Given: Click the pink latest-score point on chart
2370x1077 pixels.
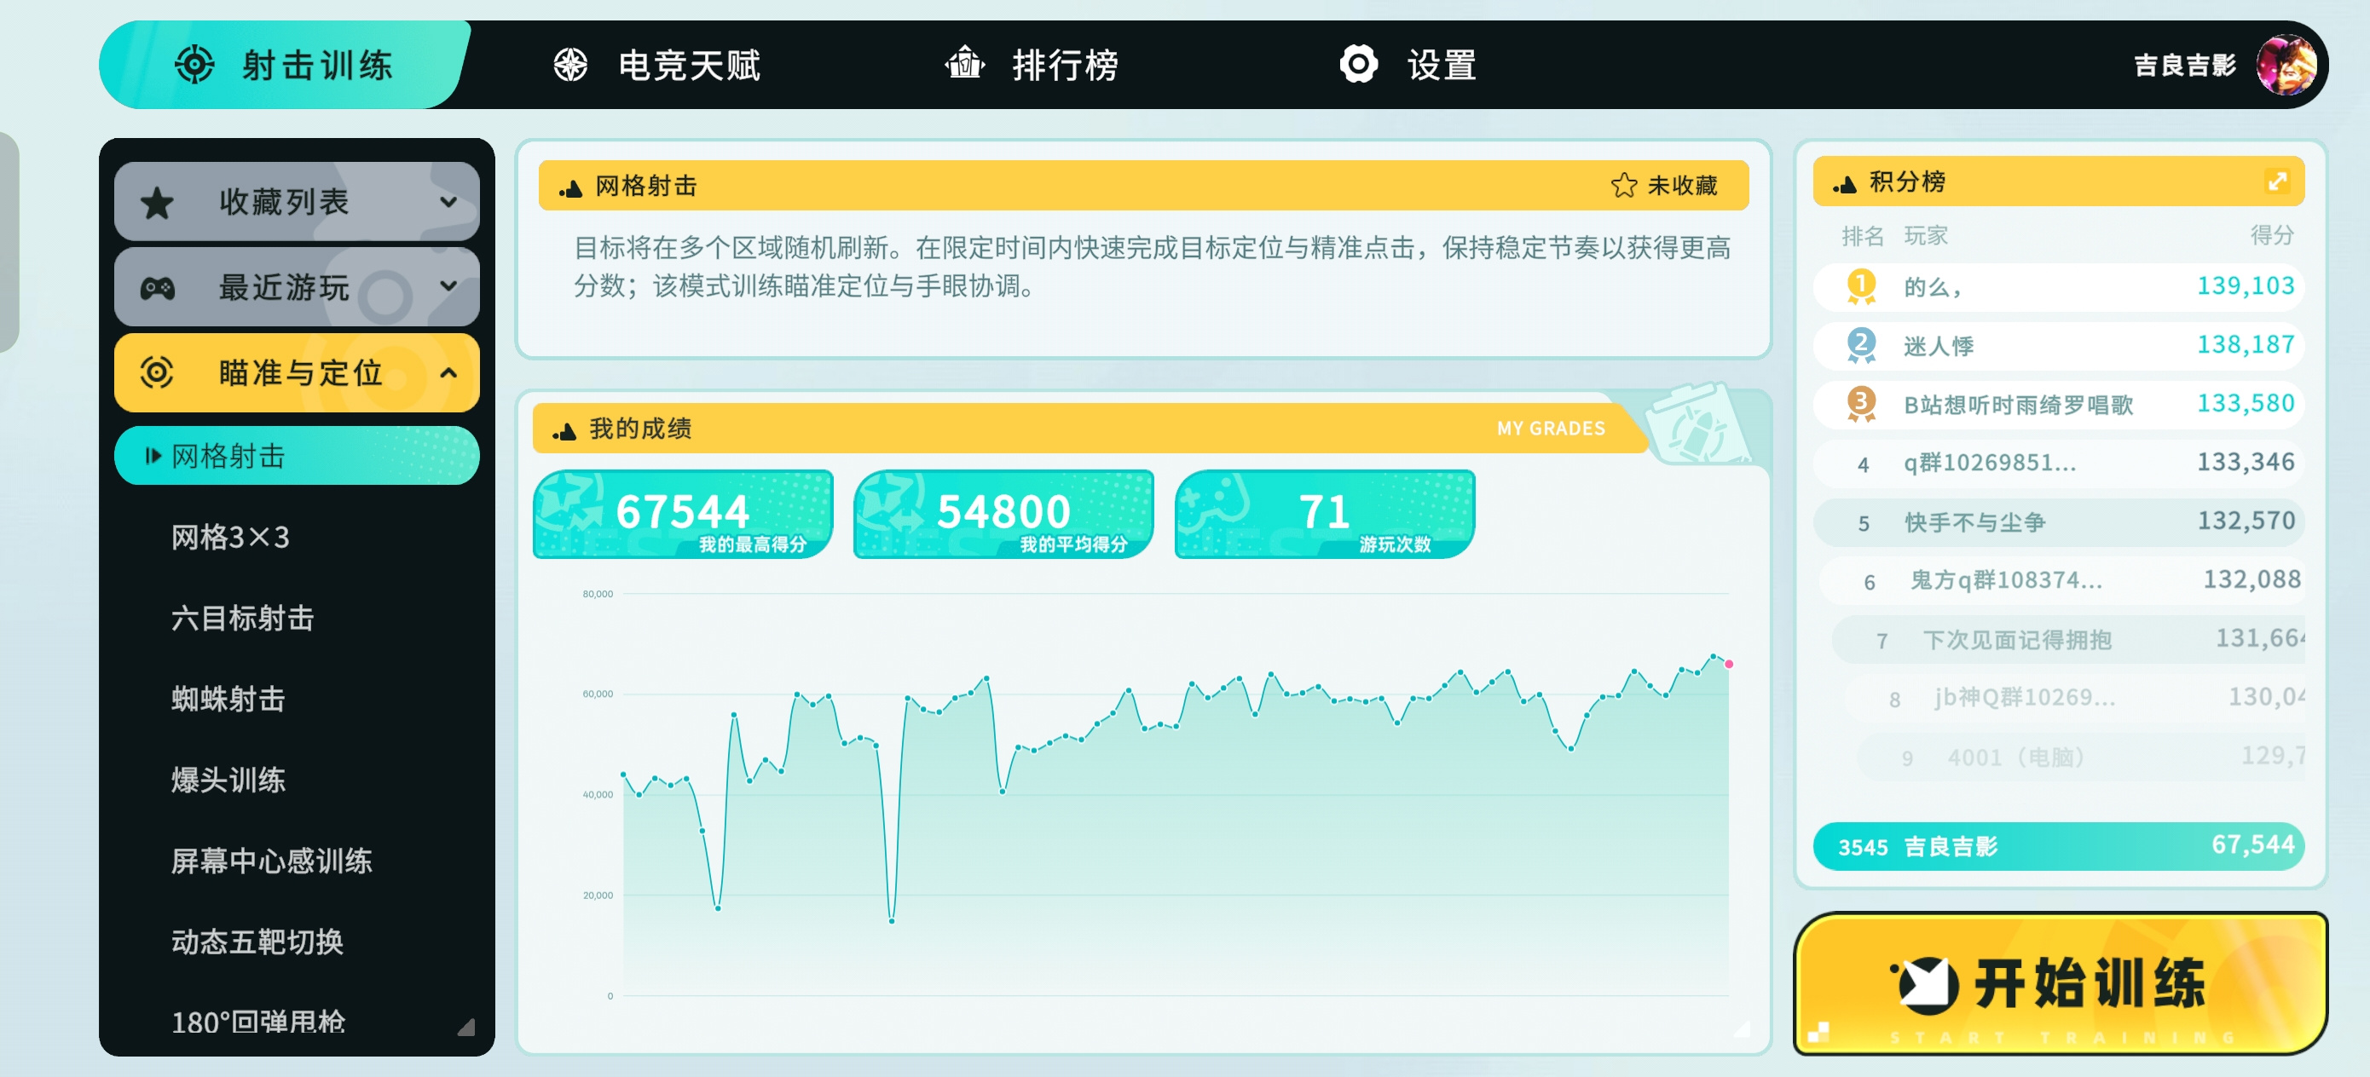Looking at the screenshot, I should 1729,663.
